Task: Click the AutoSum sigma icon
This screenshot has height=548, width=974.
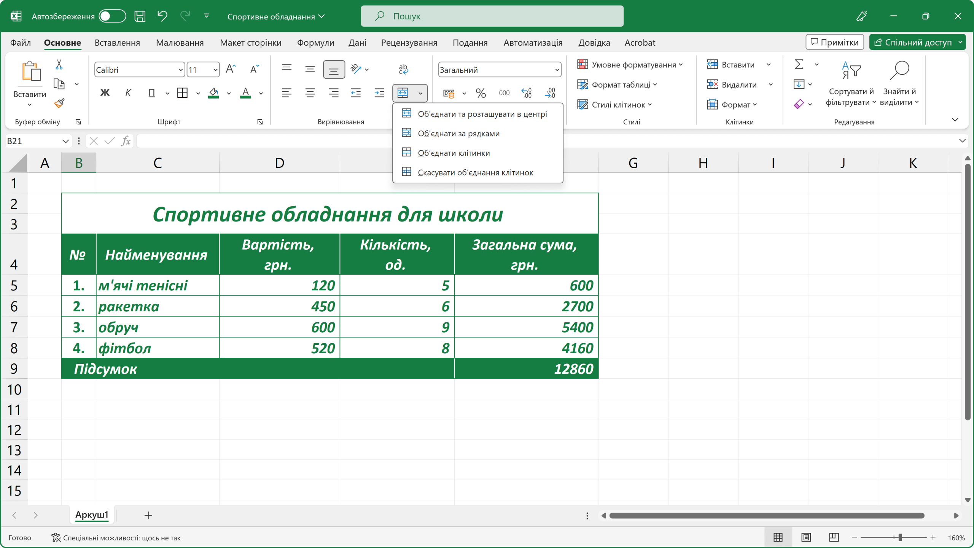Action: 799,64
